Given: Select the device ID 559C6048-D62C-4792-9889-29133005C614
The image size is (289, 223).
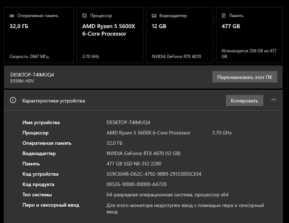Looking at the screenshot, I should 154,174.
